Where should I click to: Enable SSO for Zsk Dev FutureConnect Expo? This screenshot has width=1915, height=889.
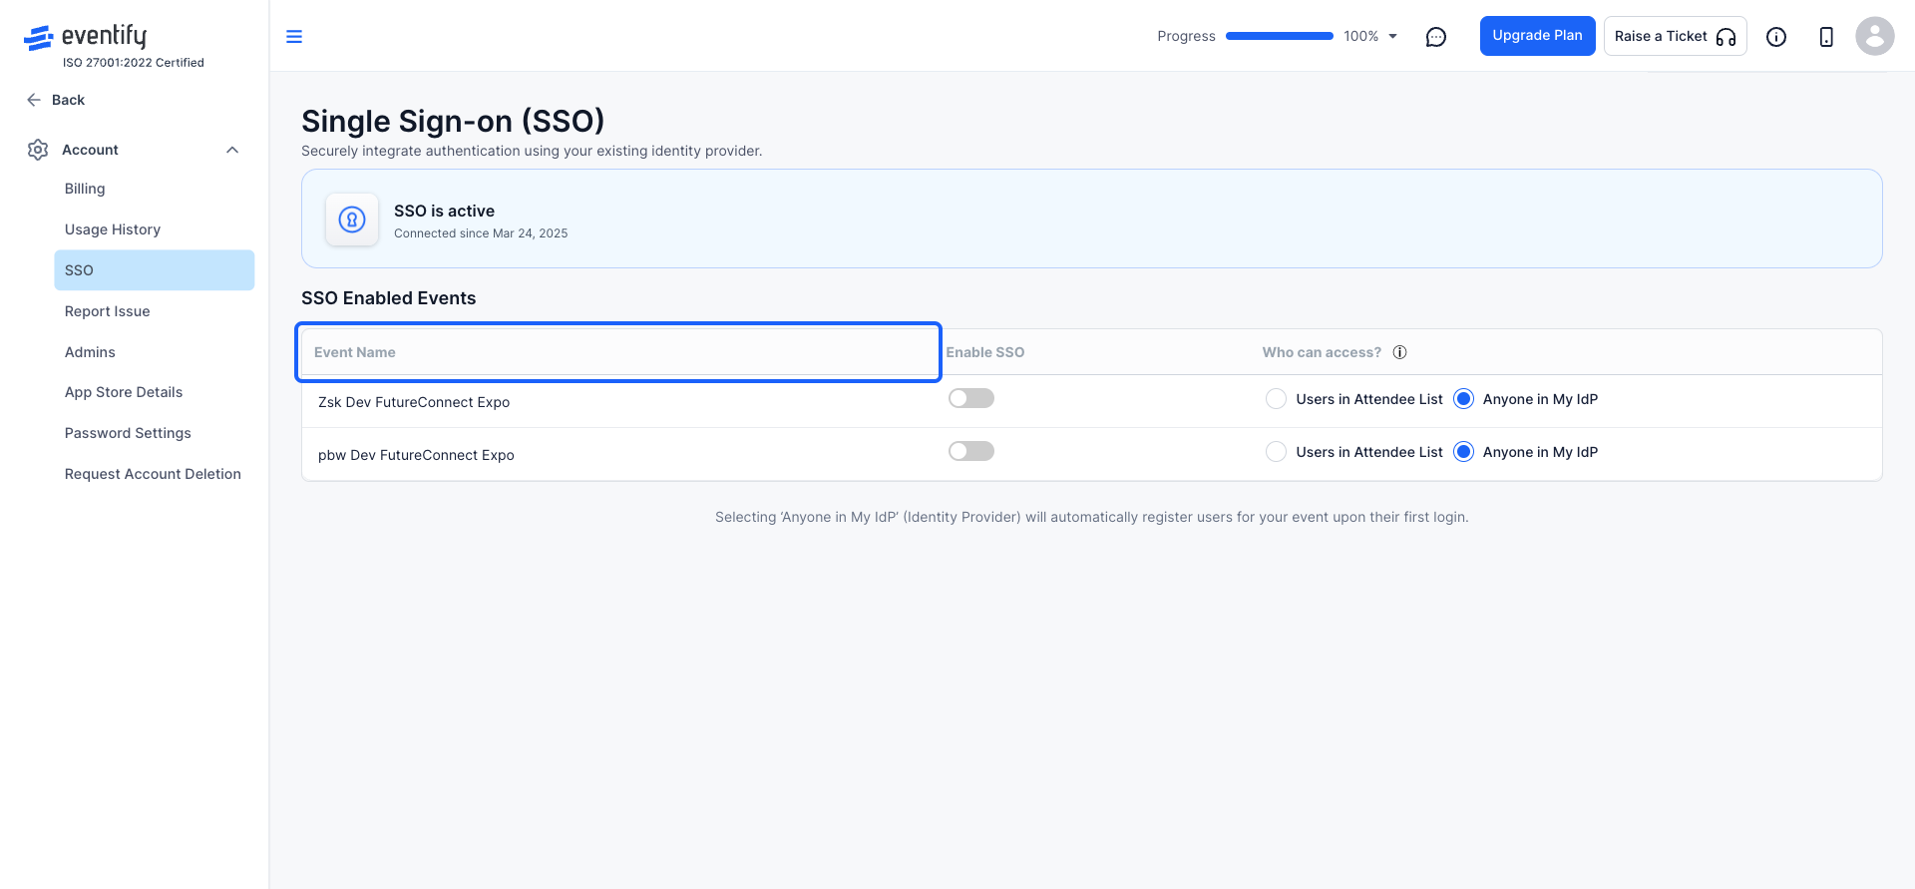[x=971, y=398]
